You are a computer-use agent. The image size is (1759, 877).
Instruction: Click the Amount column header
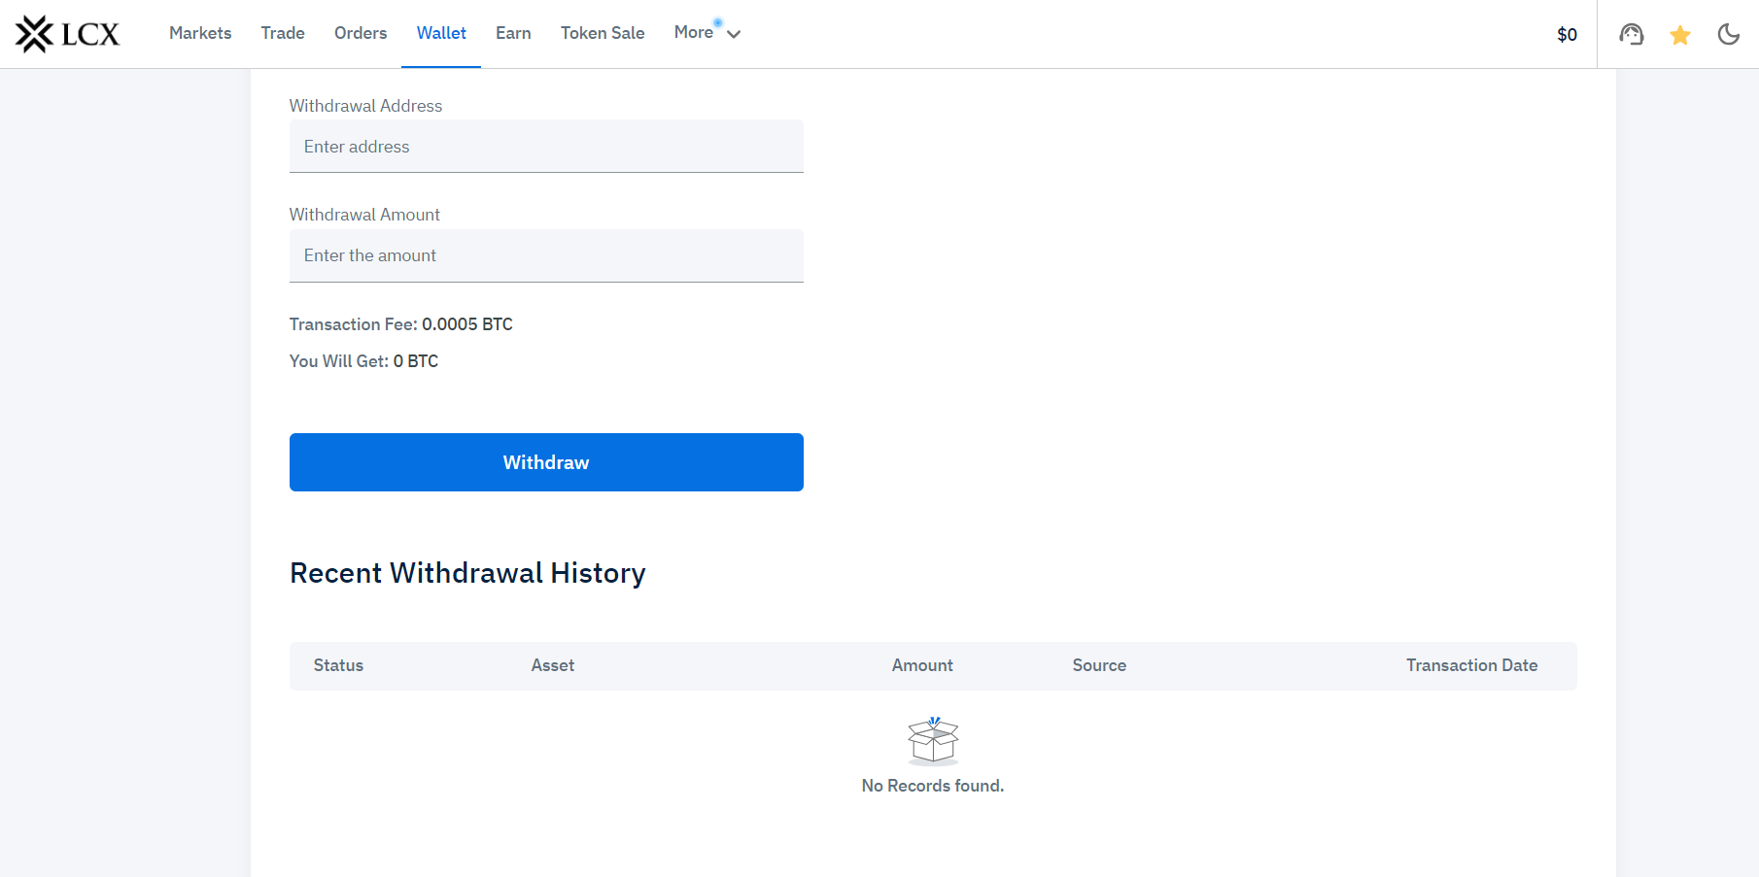click(x=922, y=665)
